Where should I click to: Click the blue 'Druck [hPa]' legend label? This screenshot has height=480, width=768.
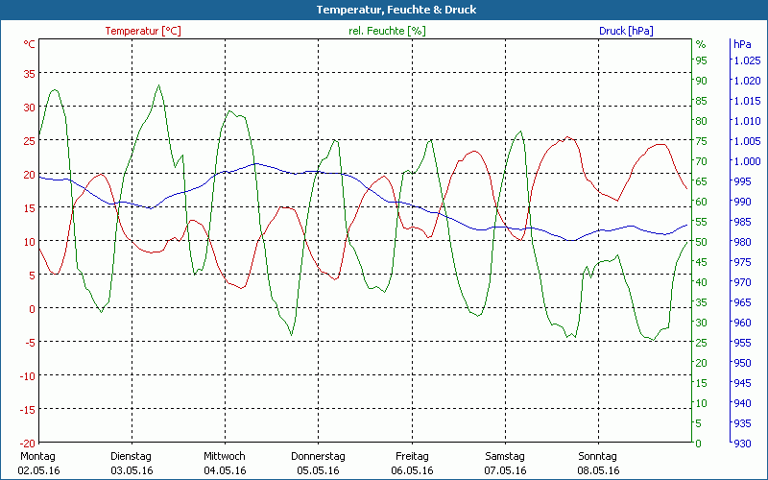click(626, 31)
